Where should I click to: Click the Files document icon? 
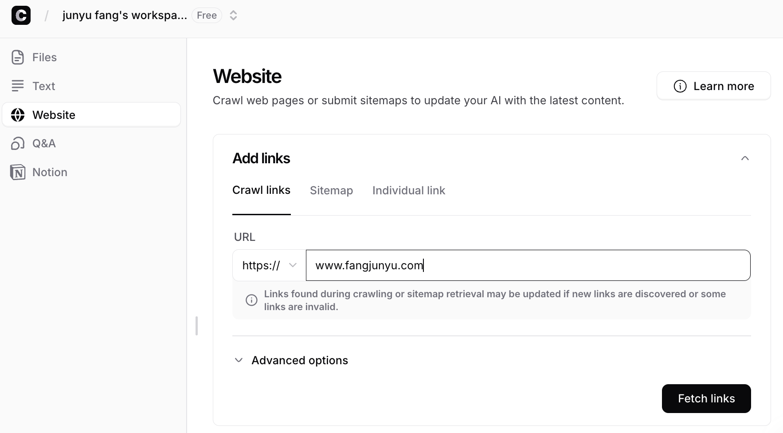(x=18, y=57)
